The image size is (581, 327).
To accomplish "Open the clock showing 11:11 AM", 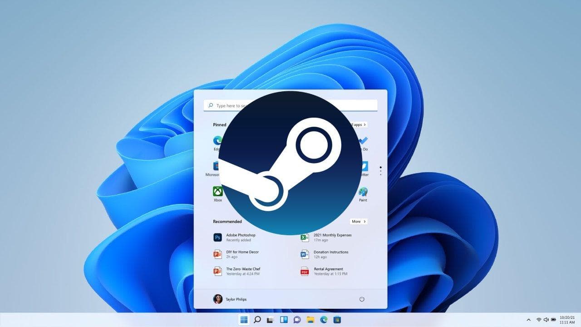I will coord(567,320).
